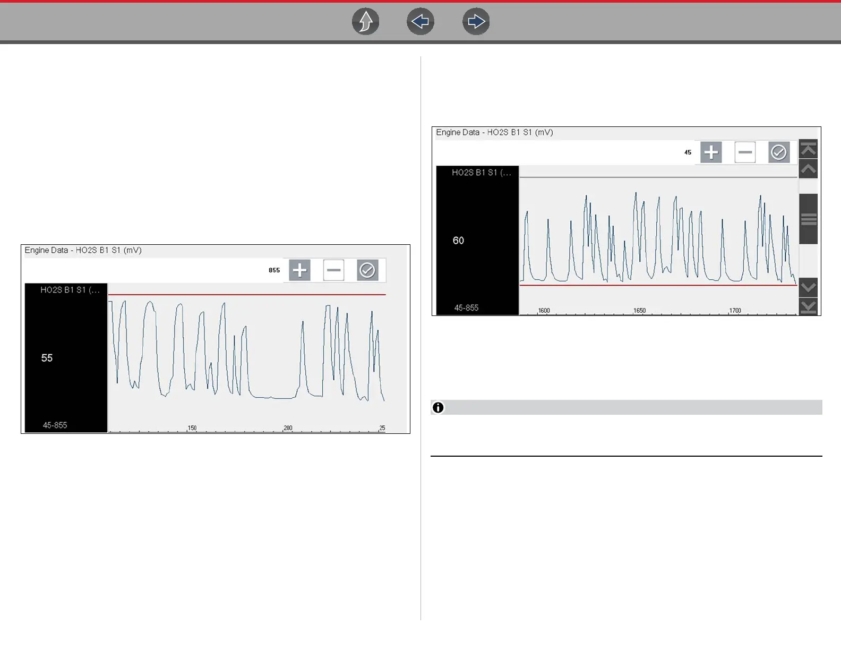Click plus icon beside the 855 value
841x650 pixels.
299,270
